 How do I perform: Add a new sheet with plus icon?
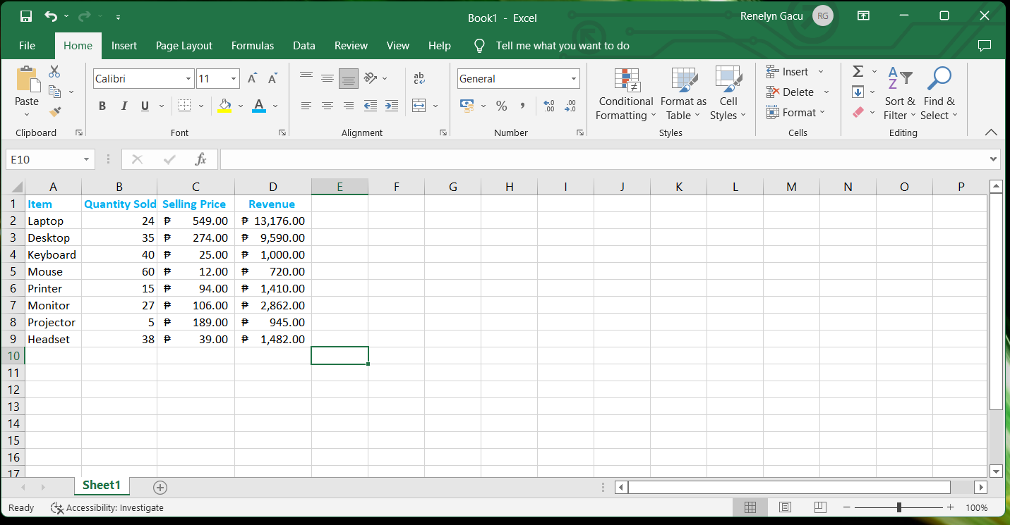tap(160, 487)
